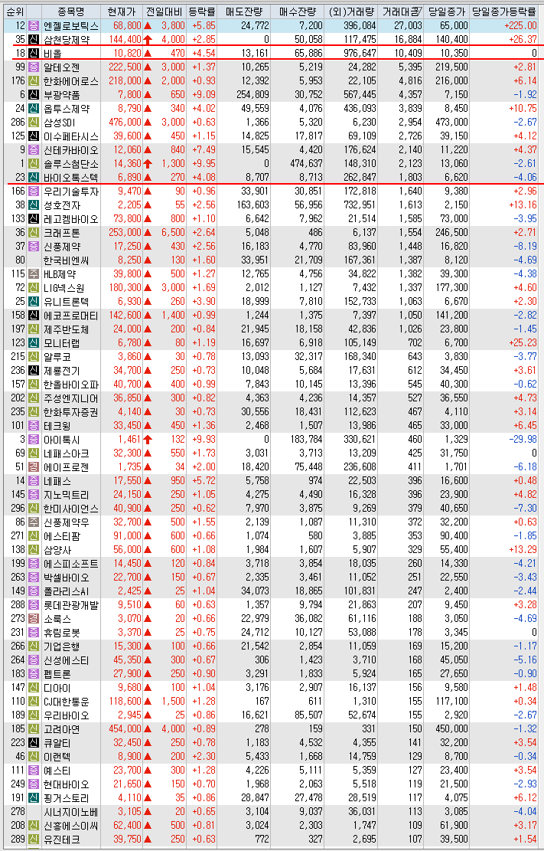Image resolution: width=544 pixels, height=851 pixels.
Task: Click the market badge icon for 성호전자
Action: (34, 205)
